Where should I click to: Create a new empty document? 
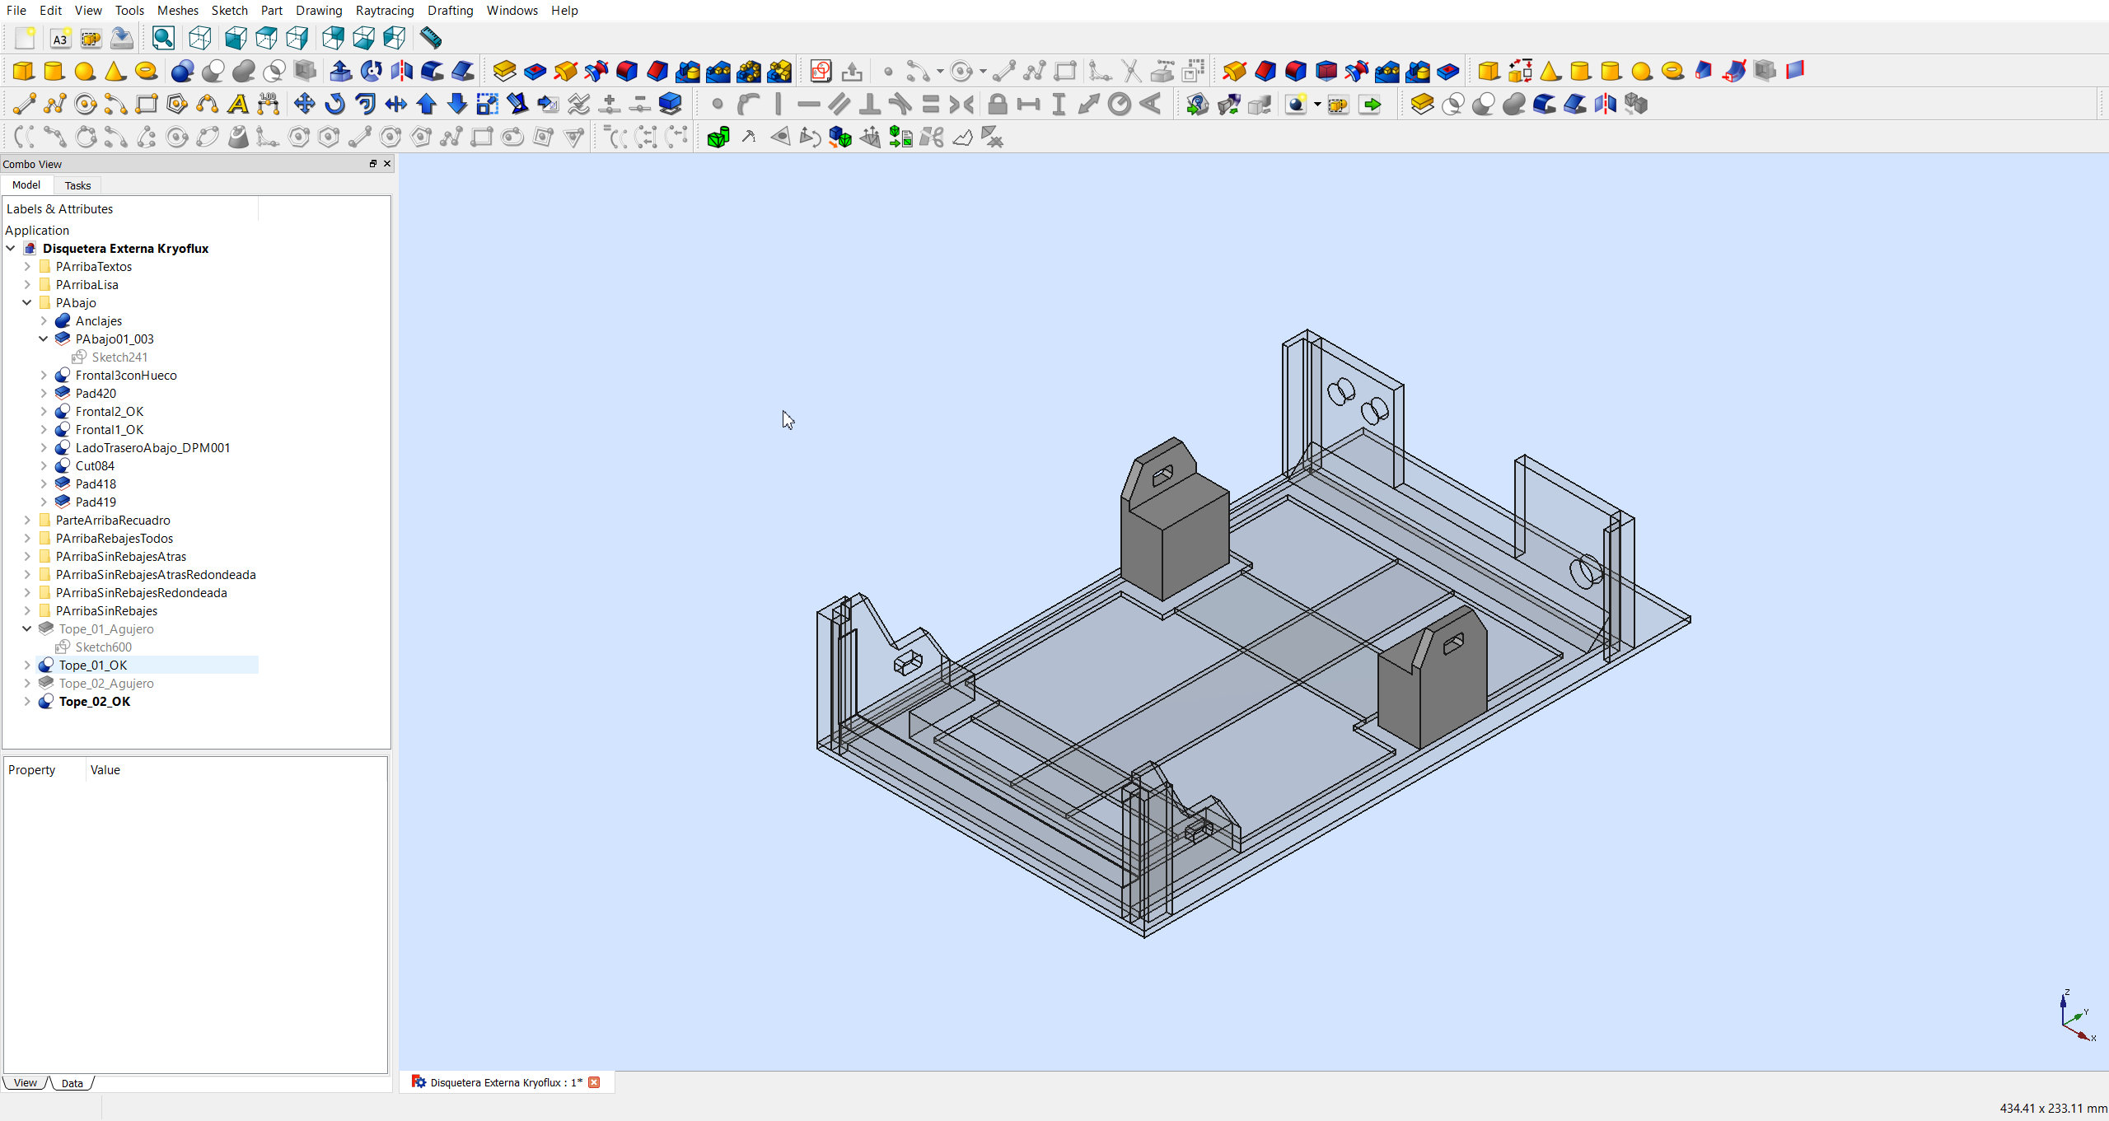pos(25,38)
